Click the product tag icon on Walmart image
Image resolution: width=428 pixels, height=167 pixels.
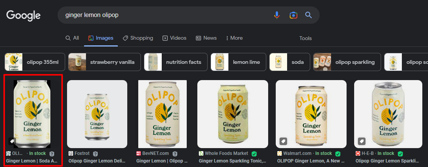(283, 141)
